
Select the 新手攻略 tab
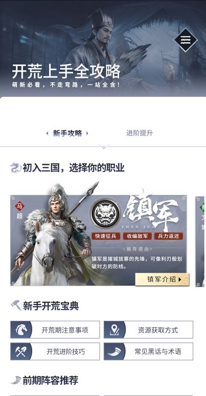click(67, 133)
